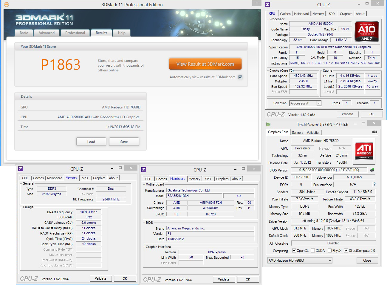
Task: Open Graphics tab in CPU-Z processor window
Action: 346,14
